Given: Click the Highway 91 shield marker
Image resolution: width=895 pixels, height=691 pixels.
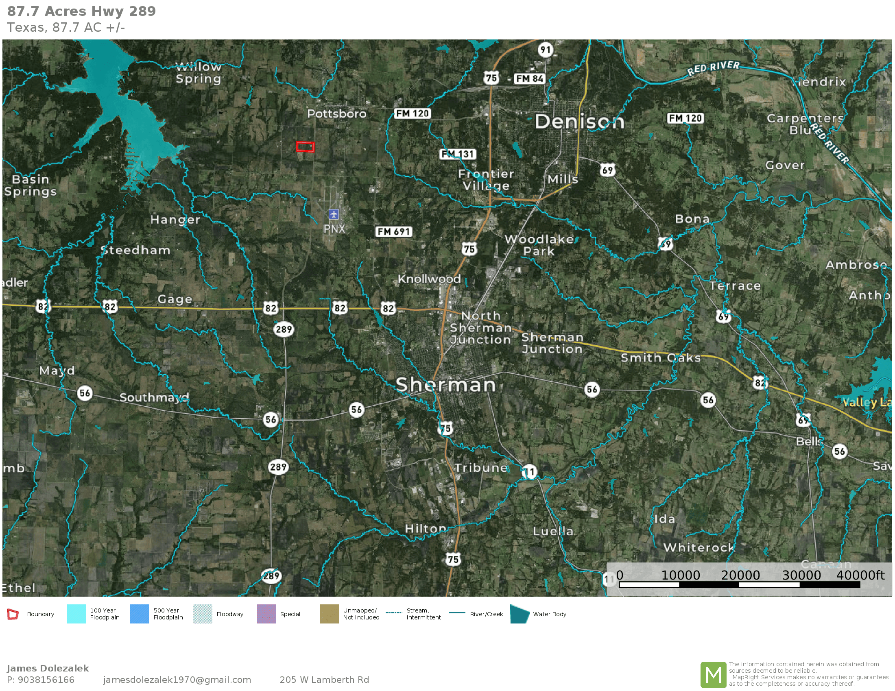Looking at the screenshot, I should tap(546, 50).
